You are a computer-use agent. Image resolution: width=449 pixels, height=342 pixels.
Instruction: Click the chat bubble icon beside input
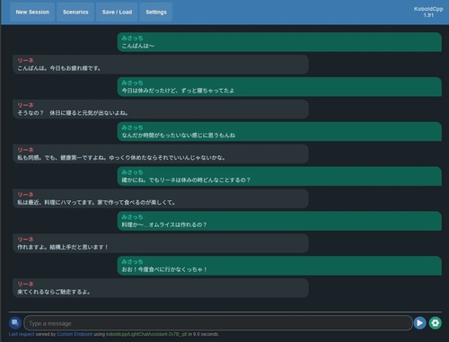pos(15,322)
